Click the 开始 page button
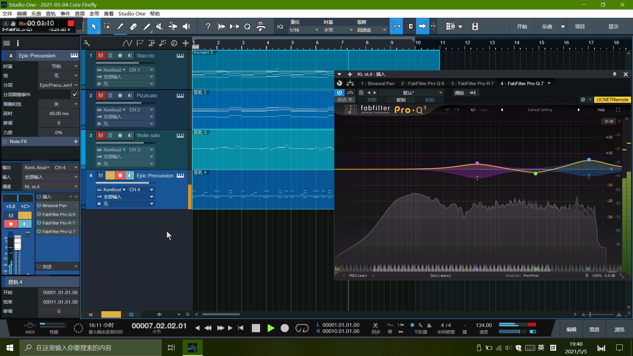This screenshot has height=356, width=633. [x=522, y=27]
